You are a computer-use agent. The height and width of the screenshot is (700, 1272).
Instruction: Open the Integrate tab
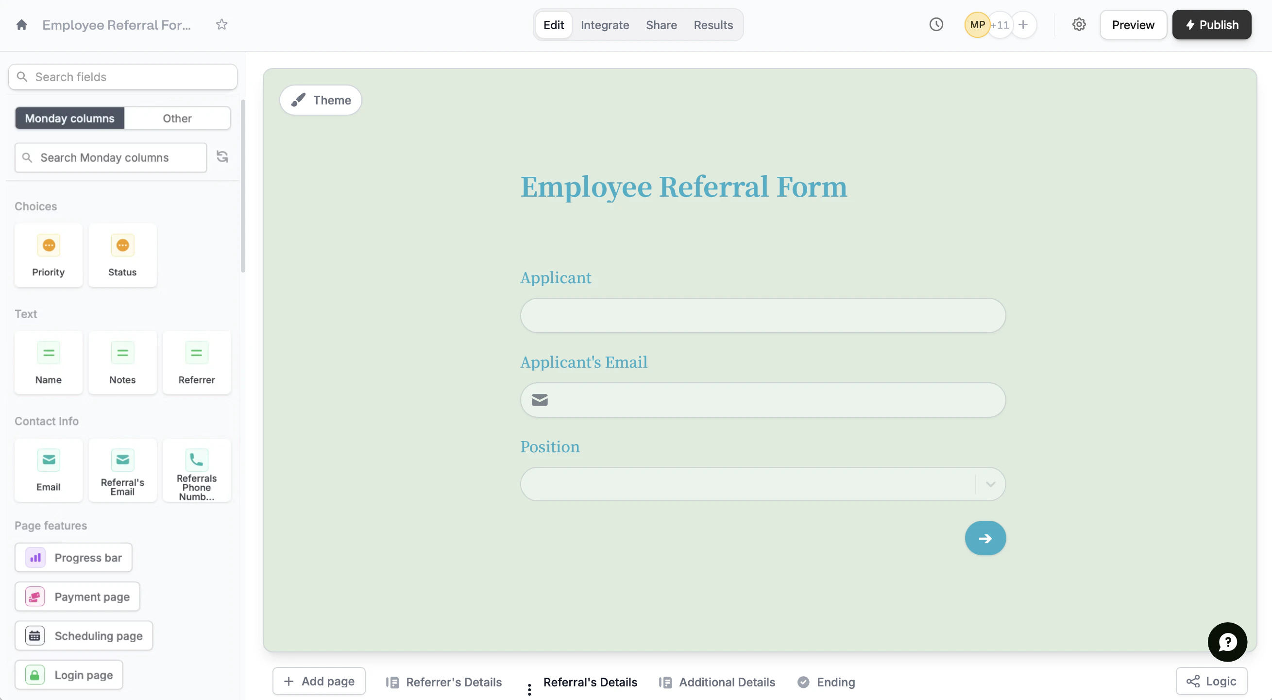[x=604, y=25]
